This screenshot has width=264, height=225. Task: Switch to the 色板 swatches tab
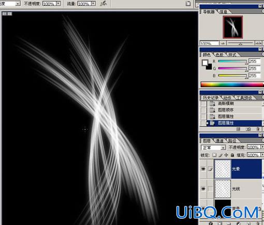tap(219, 55)
